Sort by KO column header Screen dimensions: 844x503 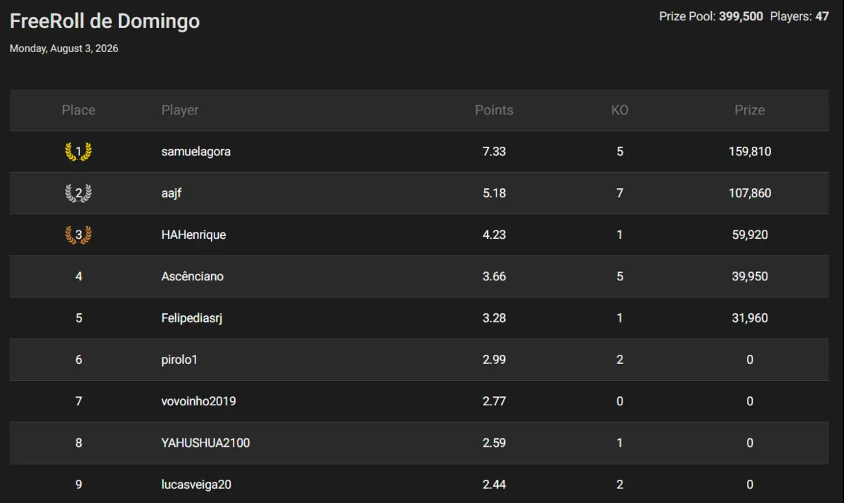[x=620, y=110]
